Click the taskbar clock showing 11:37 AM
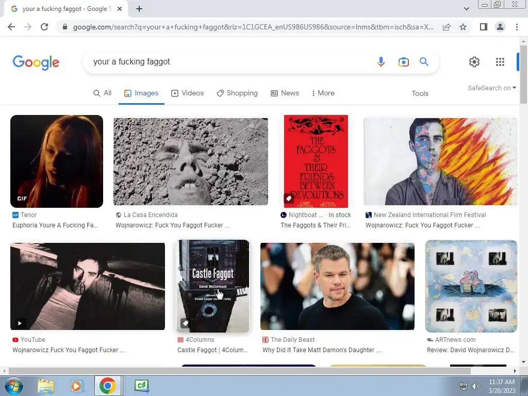The image size is (528, 396). pos(502,386)
